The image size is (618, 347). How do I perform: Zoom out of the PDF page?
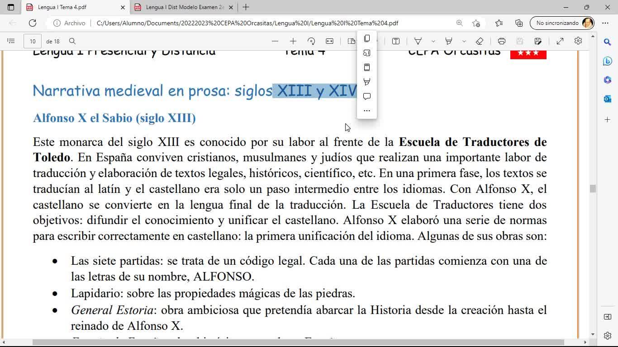coord(275,41)
